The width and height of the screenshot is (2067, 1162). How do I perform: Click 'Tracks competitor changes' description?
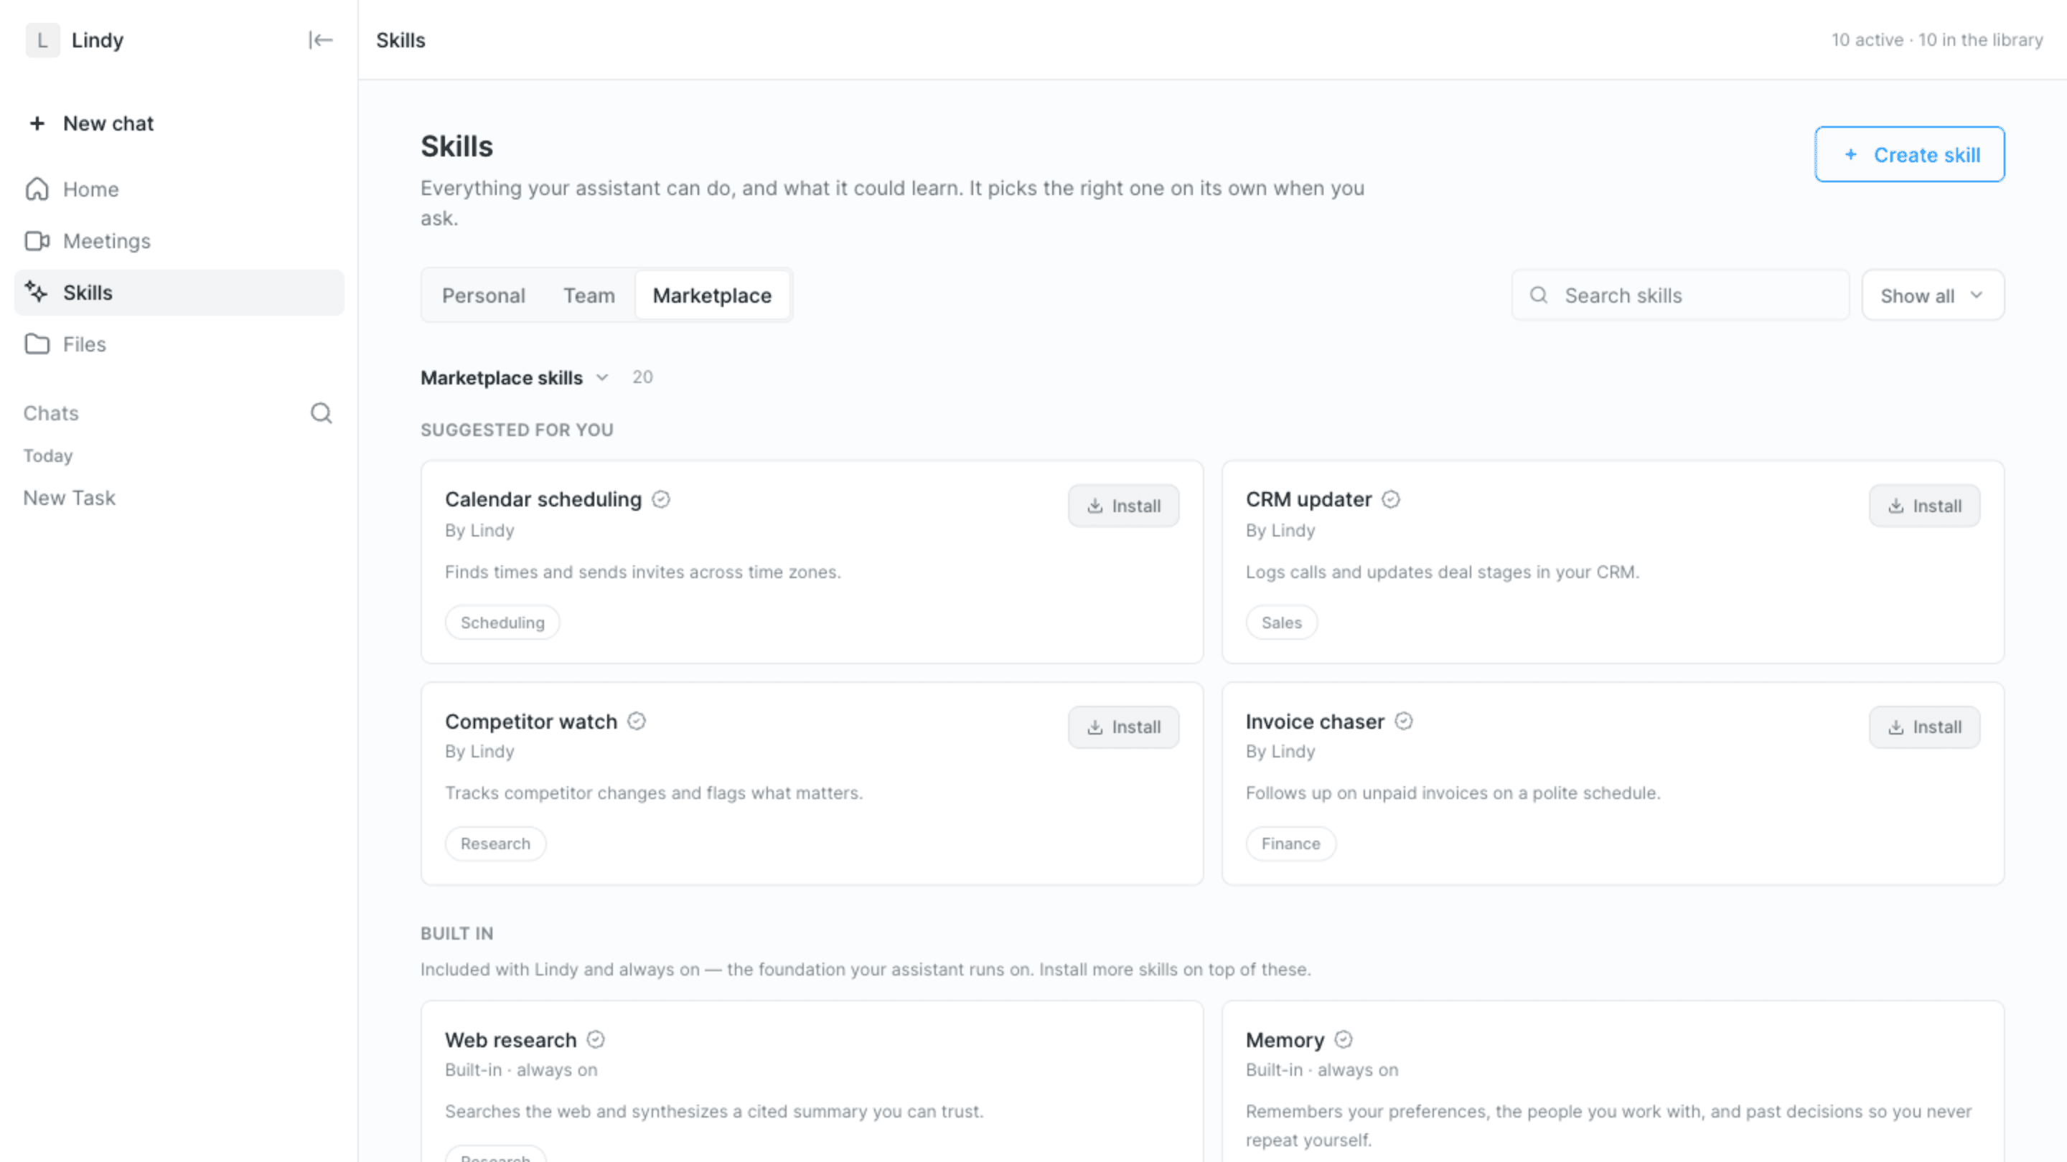(x=654, y=793)
